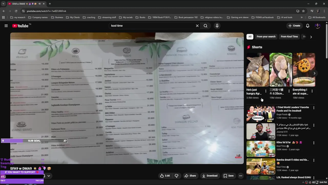The height and width of the screenshot is (185, 328).
Task: Open options for 'Barcha dma9' video
Action: pyautogui.click(x=314, y=160)
